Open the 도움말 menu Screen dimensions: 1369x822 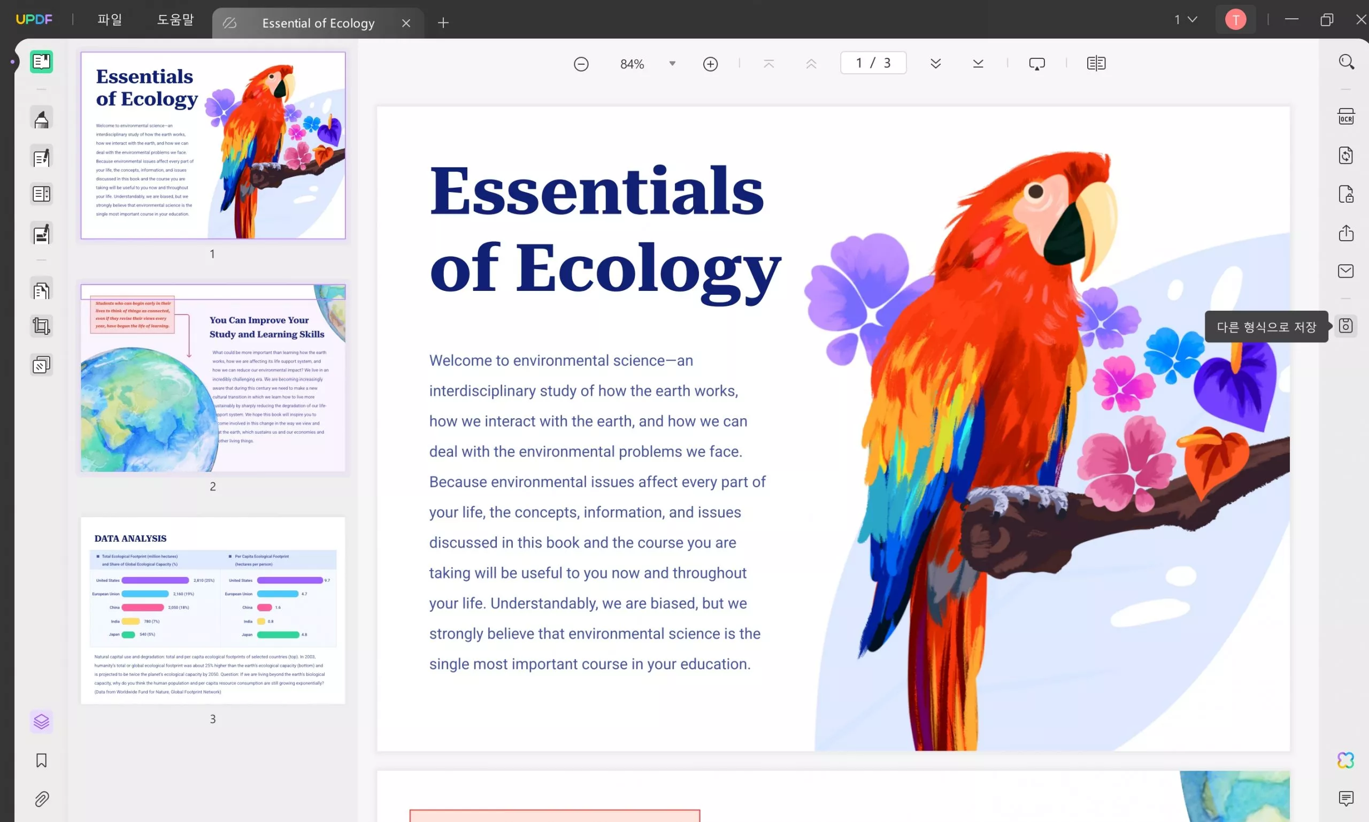tap(175, 19)
